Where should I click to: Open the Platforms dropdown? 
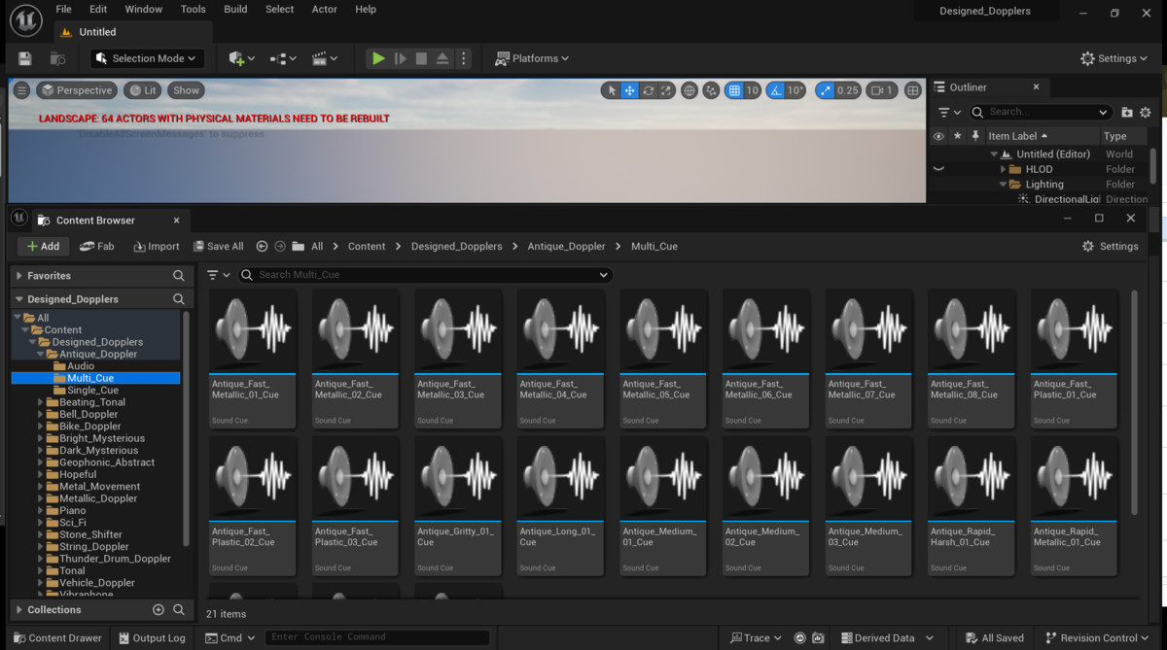531,58
